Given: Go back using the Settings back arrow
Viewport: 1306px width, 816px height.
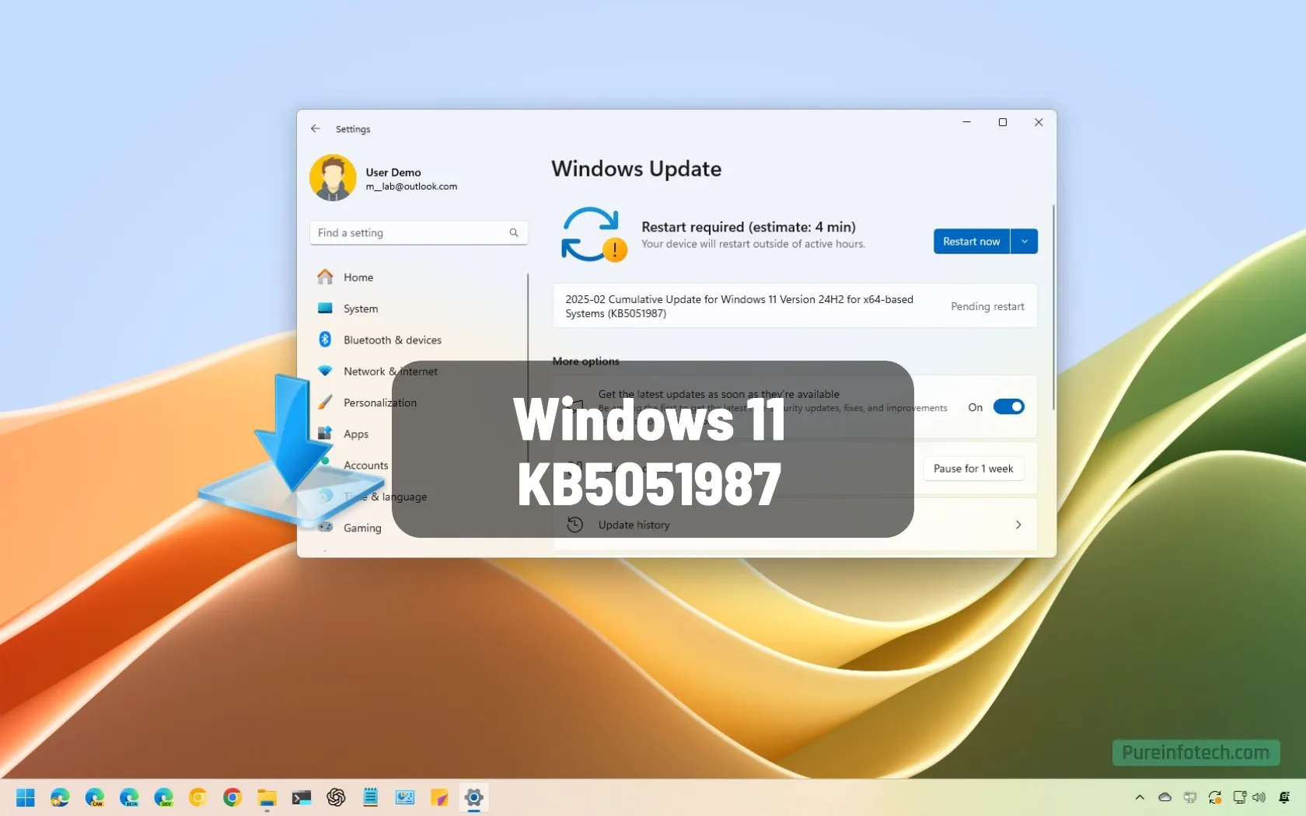Looking at the screenshot, I should (x=315, y=129).
